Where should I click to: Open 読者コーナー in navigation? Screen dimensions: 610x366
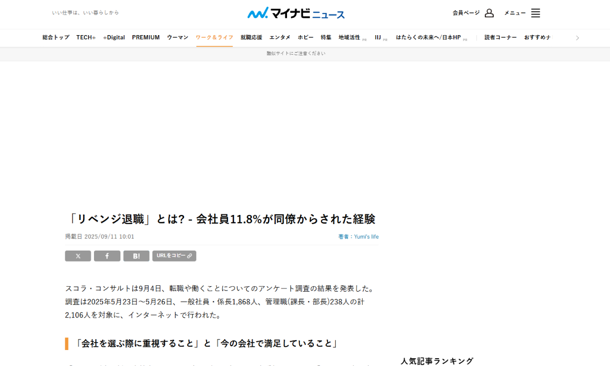point(501,37)
